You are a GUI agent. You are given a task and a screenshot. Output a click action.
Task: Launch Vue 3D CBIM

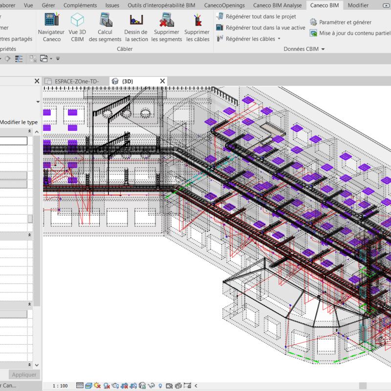coord(77,27)
